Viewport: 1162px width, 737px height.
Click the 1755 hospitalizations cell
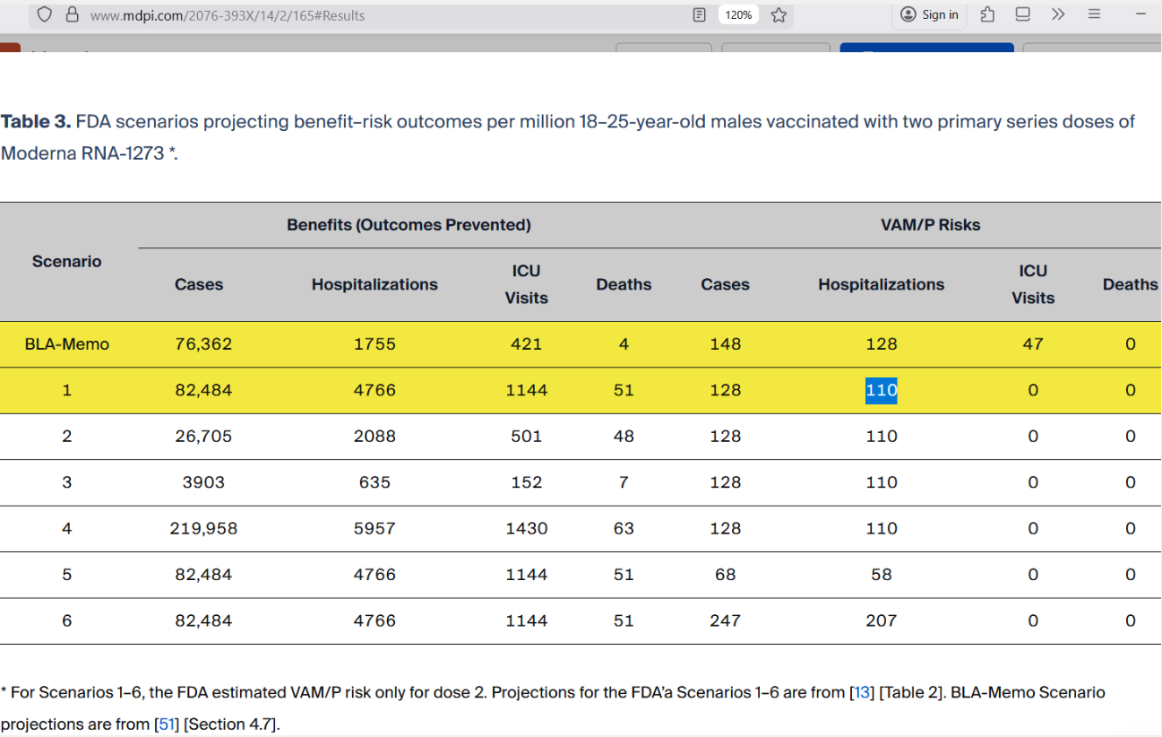point(374,344)
